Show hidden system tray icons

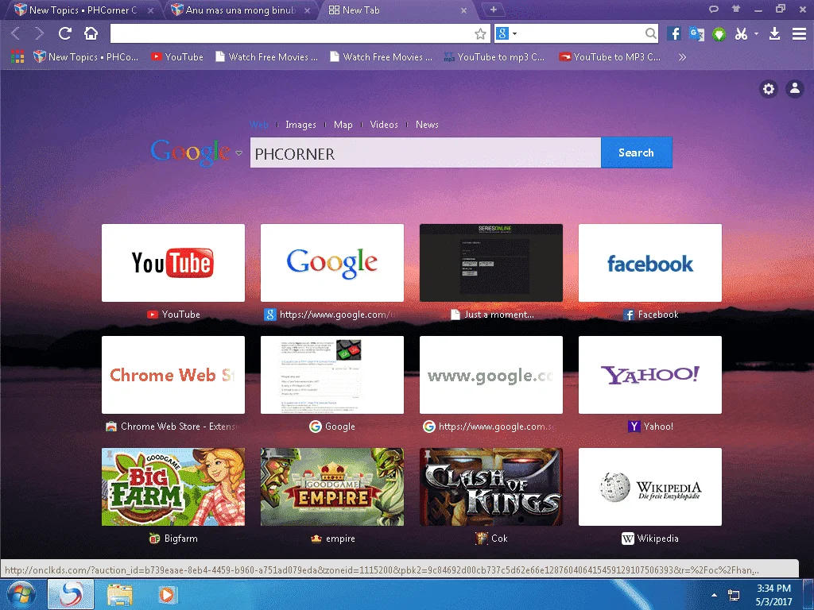click(x=714, y=595)
